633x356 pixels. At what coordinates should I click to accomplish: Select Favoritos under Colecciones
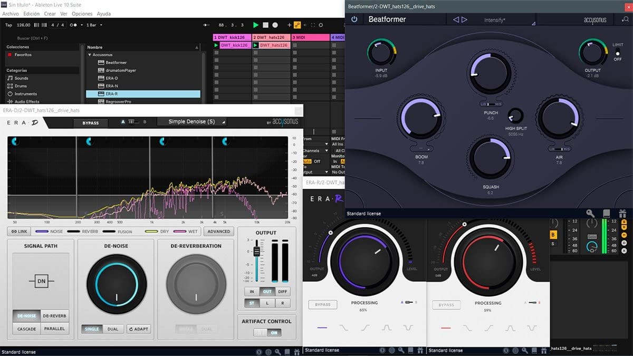(x=23, y=55)
